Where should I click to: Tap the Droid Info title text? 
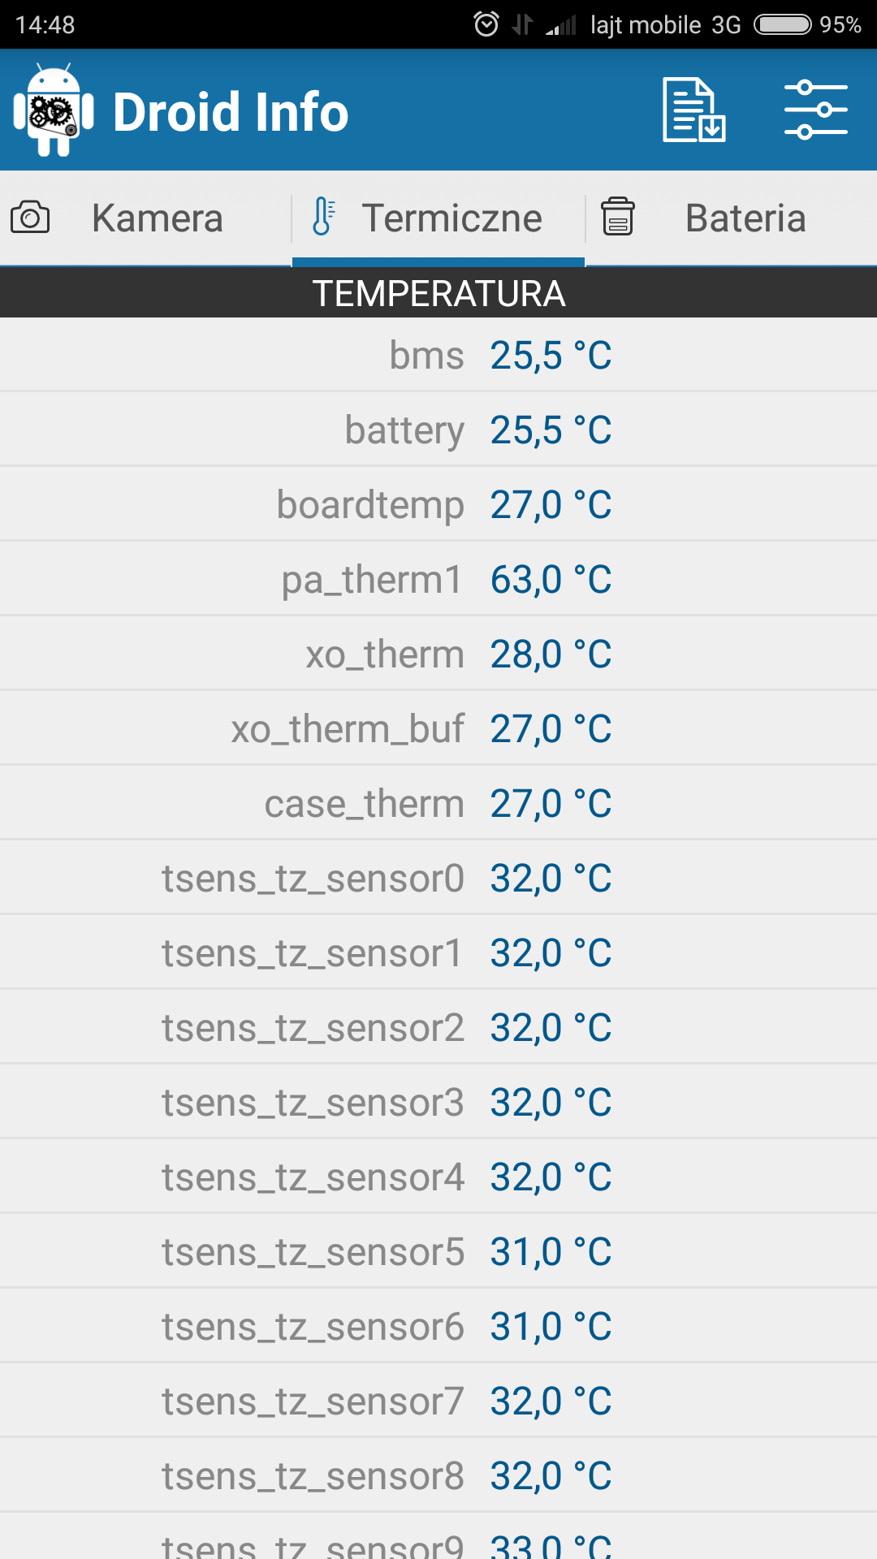pyautogui.click(x=231, y=111)
